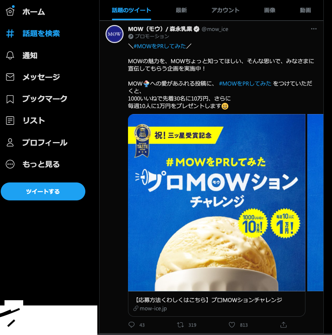Open #MOWをPRしてみた hashtag link at top

coord(159,46)
